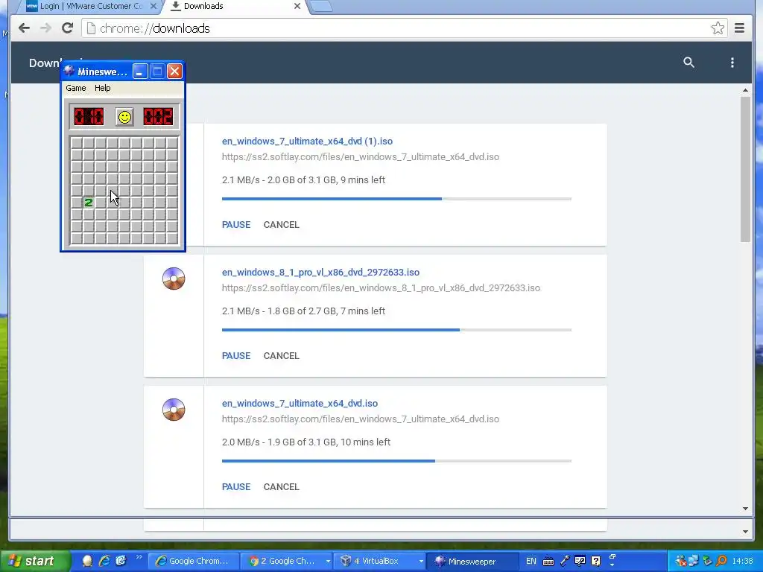Click the scroll up arrow of downloads page
This screenshot has width=763, height=572.
point(745,90)
